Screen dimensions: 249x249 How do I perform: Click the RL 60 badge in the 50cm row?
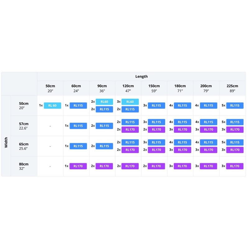click(52, 106)
